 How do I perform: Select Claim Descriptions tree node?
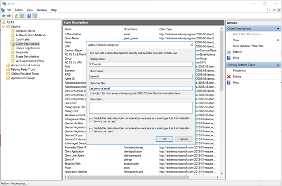(27, 44)
